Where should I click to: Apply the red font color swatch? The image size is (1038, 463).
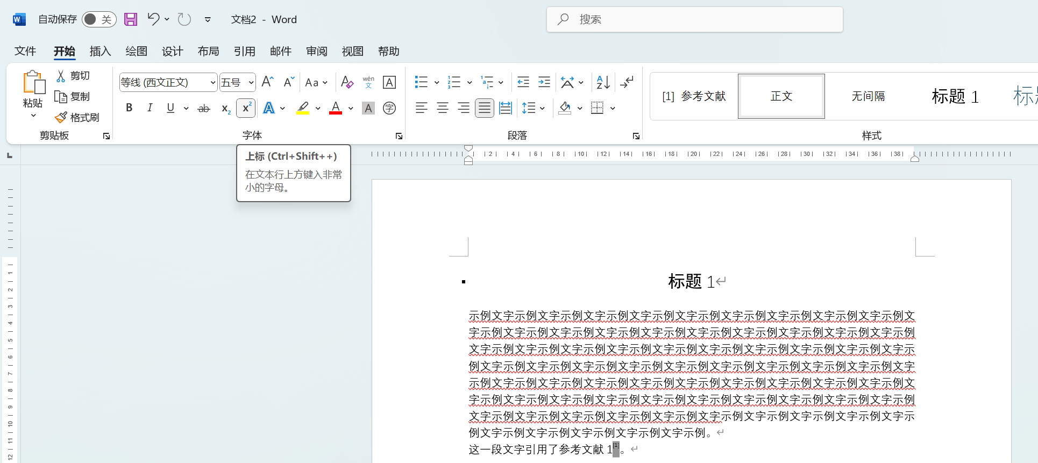click(336, 108)
